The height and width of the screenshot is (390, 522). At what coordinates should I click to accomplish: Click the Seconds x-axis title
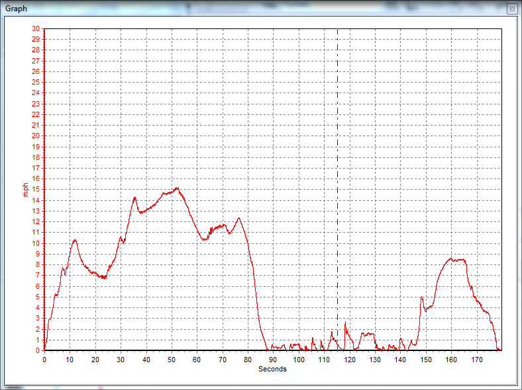[272, 369]
